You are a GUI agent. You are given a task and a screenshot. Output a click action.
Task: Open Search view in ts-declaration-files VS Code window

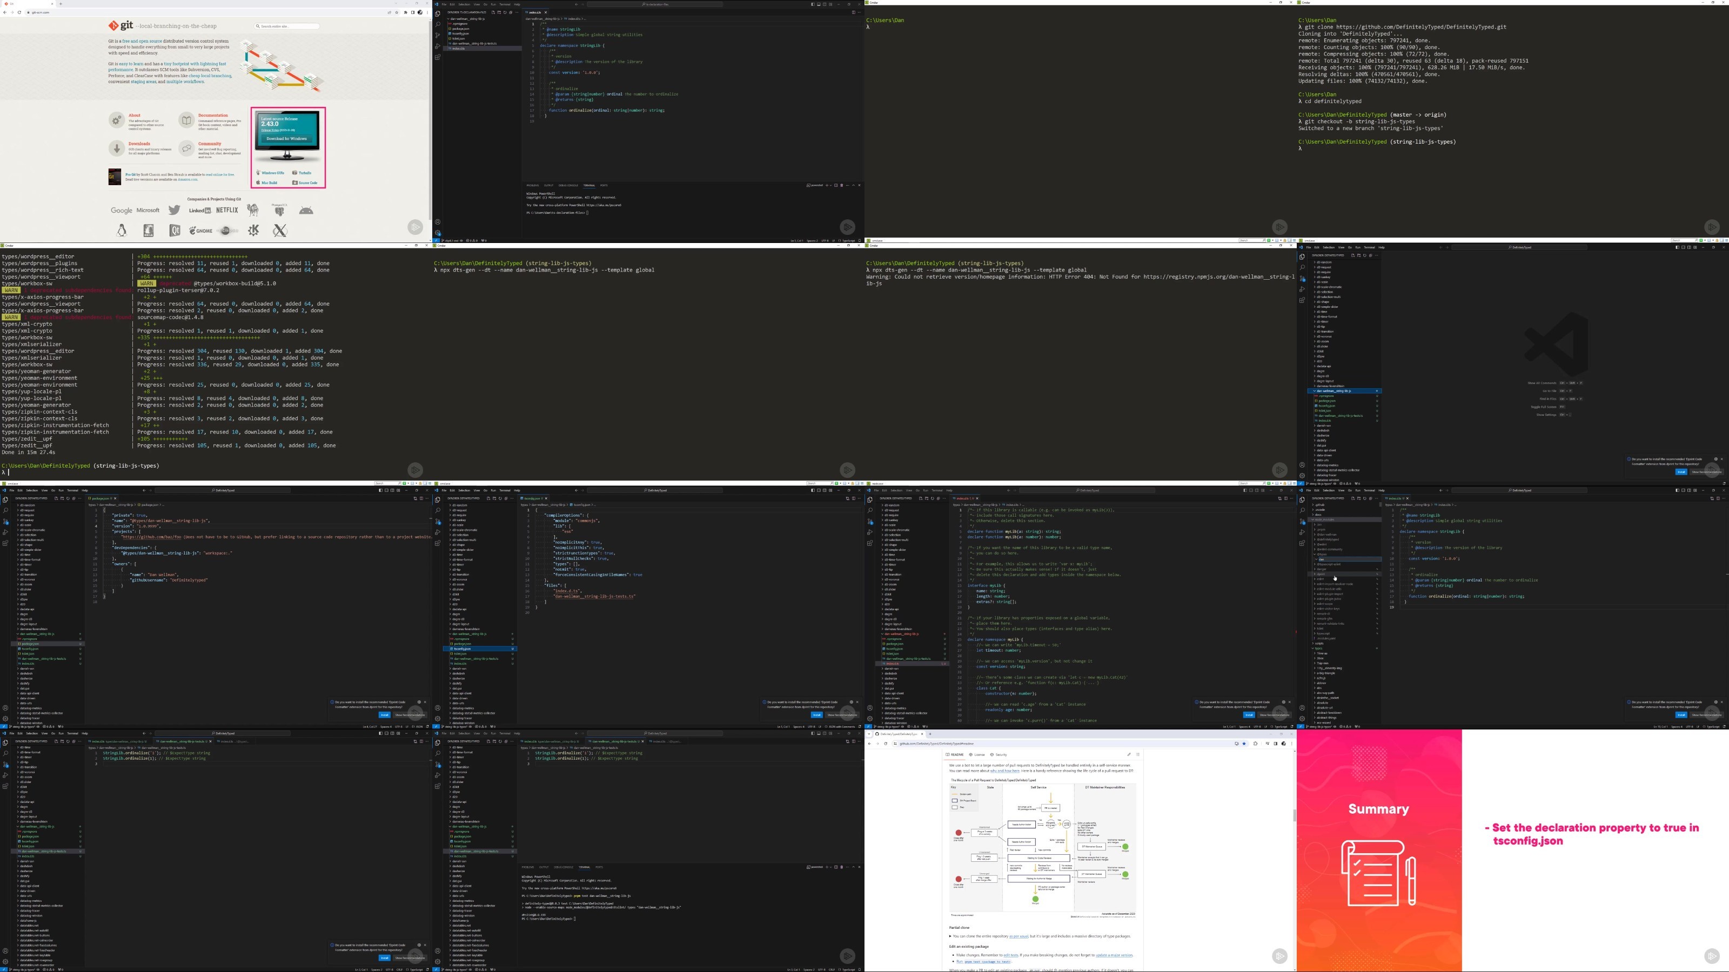coord(438,24)
